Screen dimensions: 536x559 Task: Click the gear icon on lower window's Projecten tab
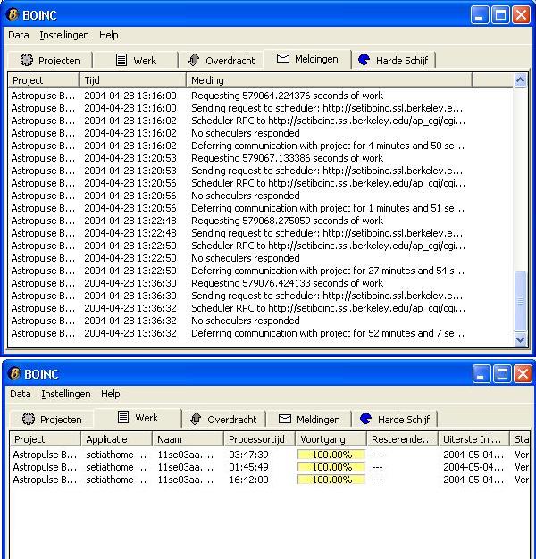29,419
